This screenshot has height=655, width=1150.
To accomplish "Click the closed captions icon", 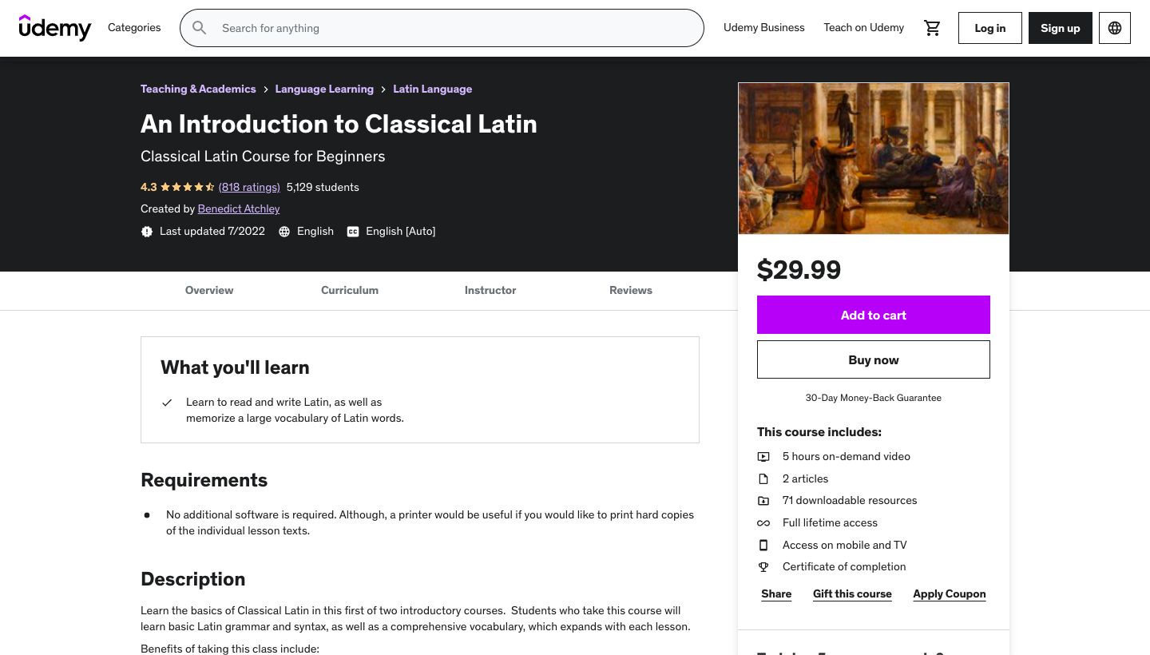I will click(353, 232).
